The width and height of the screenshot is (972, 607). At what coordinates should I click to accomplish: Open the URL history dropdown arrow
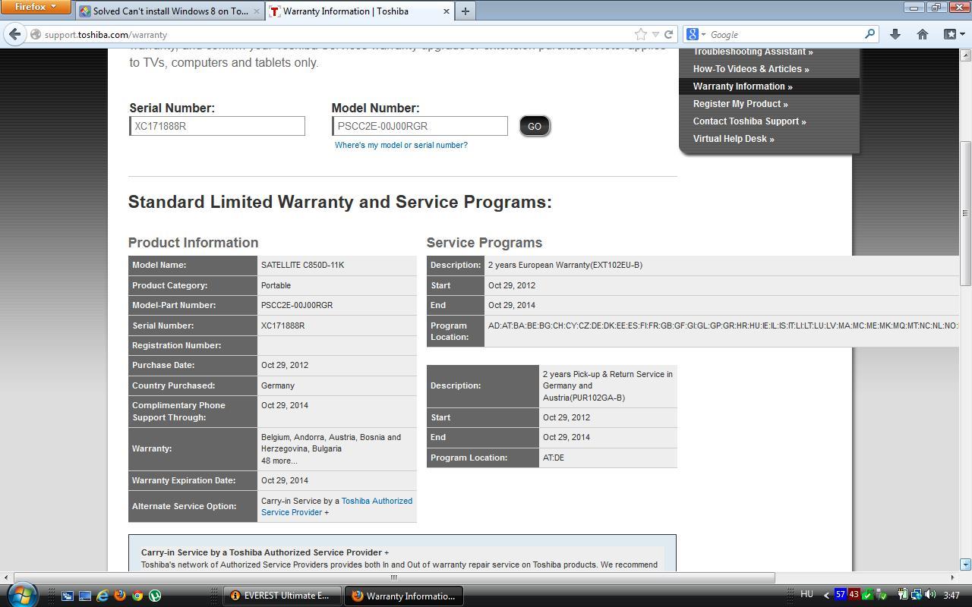click(x=656, y=34)
